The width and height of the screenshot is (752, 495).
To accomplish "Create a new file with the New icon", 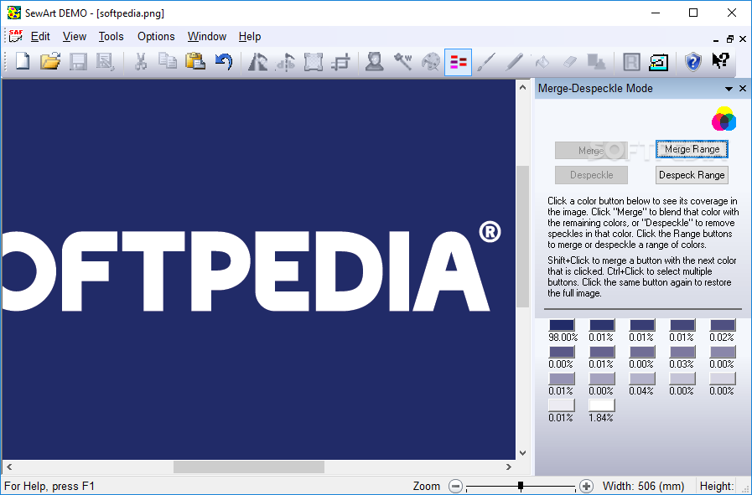I will (23, 62).
